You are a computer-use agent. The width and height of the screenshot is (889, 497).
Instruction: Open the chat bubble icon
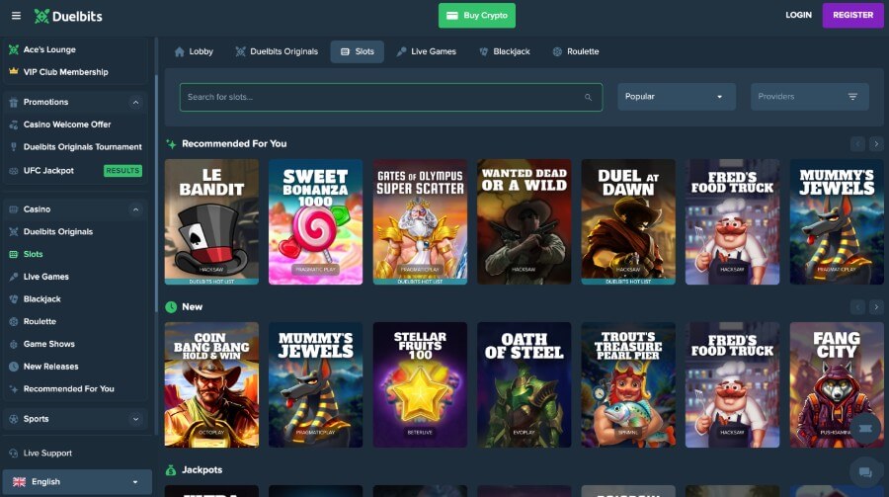coord(865,472)
